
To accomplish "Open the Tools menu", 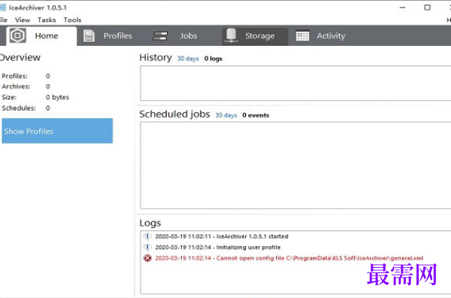I will click(72, 20).
